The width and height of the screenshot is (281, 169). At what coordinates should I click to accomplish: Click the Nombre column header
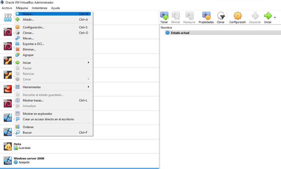point(166,28)
